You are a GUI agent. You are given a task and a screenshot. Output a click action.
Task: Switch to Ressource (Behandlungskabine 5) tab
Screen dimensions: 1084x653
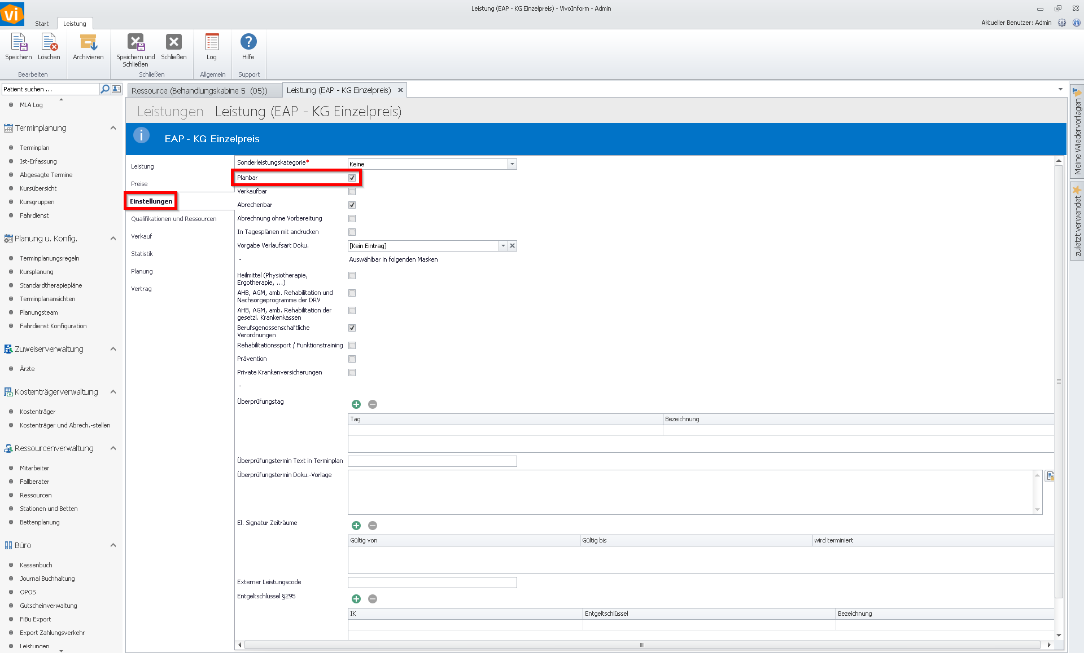click(x=199, y=91)
